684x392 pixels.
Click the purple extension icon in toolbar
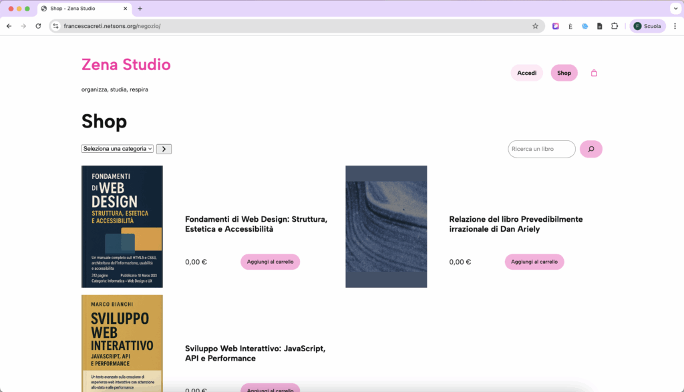555,26
